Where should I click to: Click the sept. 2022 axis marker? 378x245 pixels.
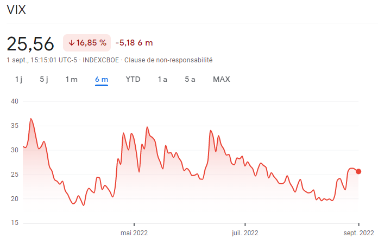coord(358,233)
